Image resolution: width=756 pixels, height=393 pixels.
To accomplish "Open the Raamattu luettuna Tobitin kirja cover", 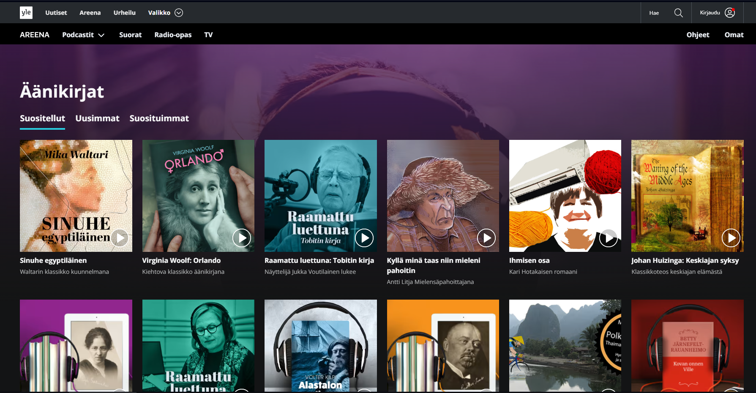I will [321, 196].
